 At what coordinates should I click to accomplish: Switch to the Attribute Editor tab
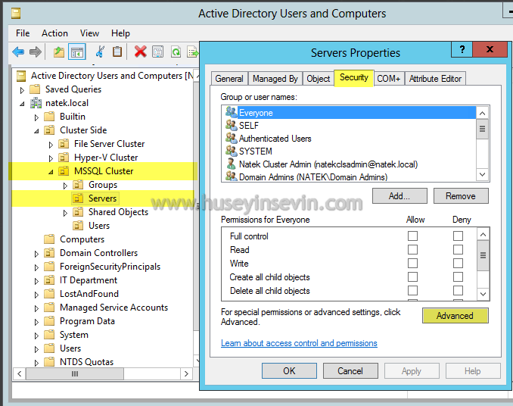(x=435, y=79)
